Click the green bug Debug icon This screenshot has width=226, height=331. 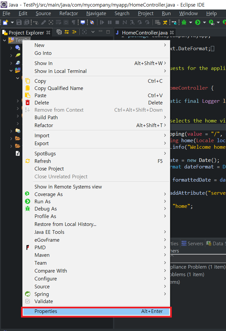[x=184, y=22]
